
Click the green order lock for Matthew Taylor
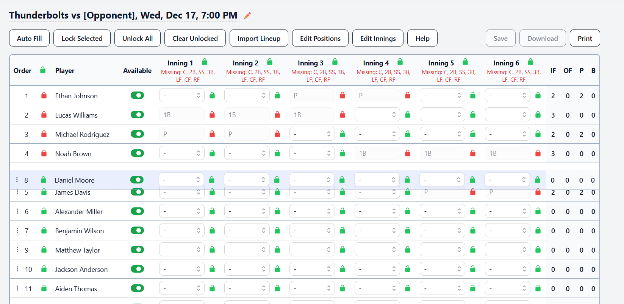(44, 250)
